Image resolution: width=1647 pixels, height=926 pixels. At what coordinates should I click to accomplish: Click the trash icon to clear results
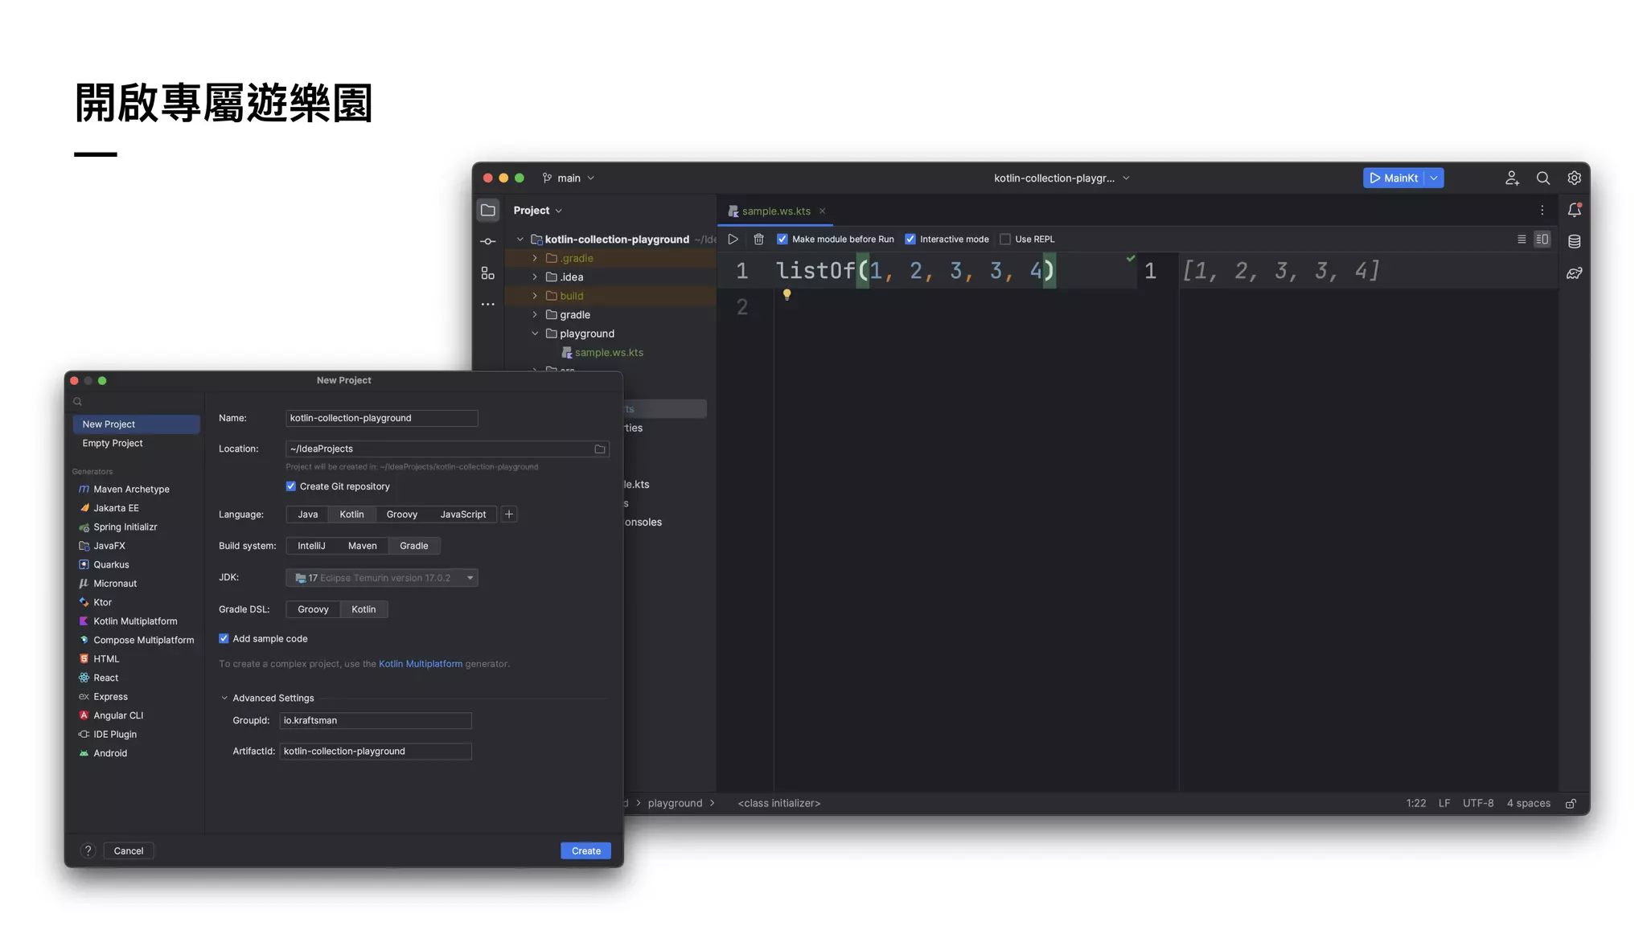click(758, 239)
